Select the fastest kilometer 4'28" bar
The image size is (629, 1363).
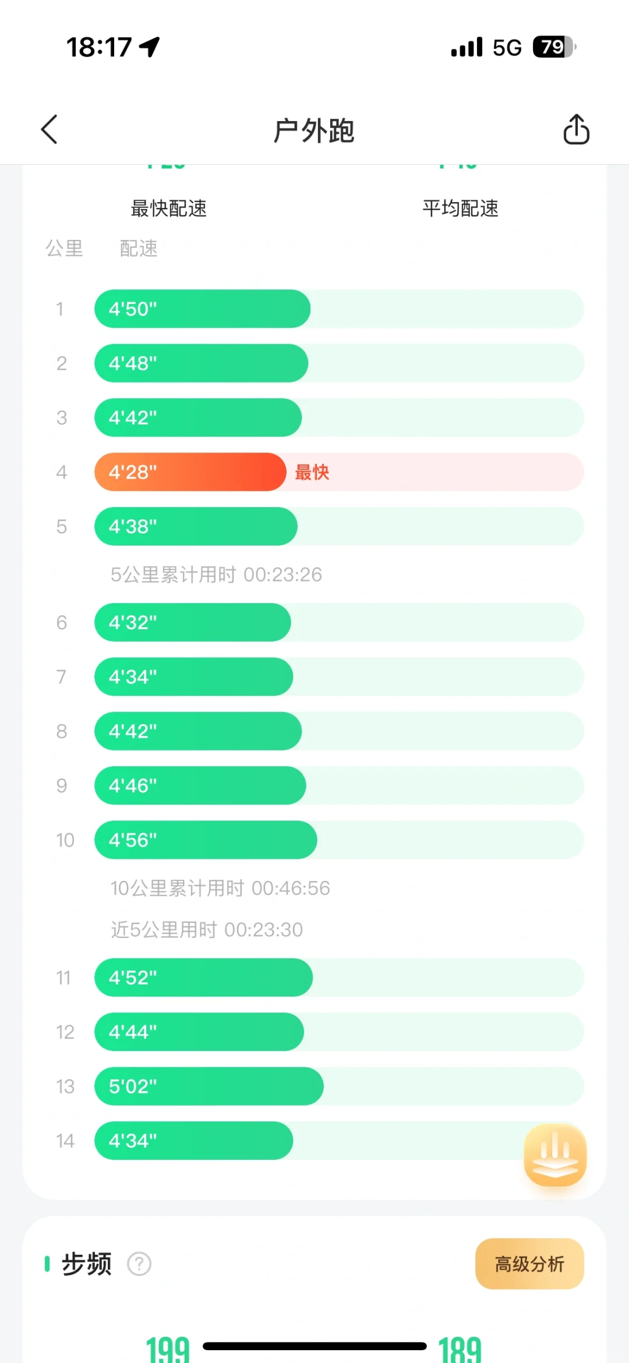190,472
